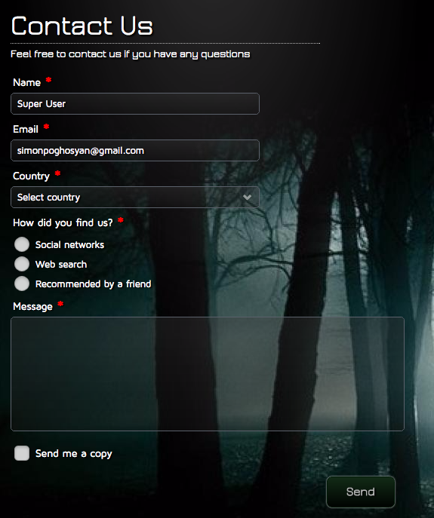Click the "Feel free to contact us" subtitle
Viewport: 434px width, 518px height.
[x=131, y=54]
